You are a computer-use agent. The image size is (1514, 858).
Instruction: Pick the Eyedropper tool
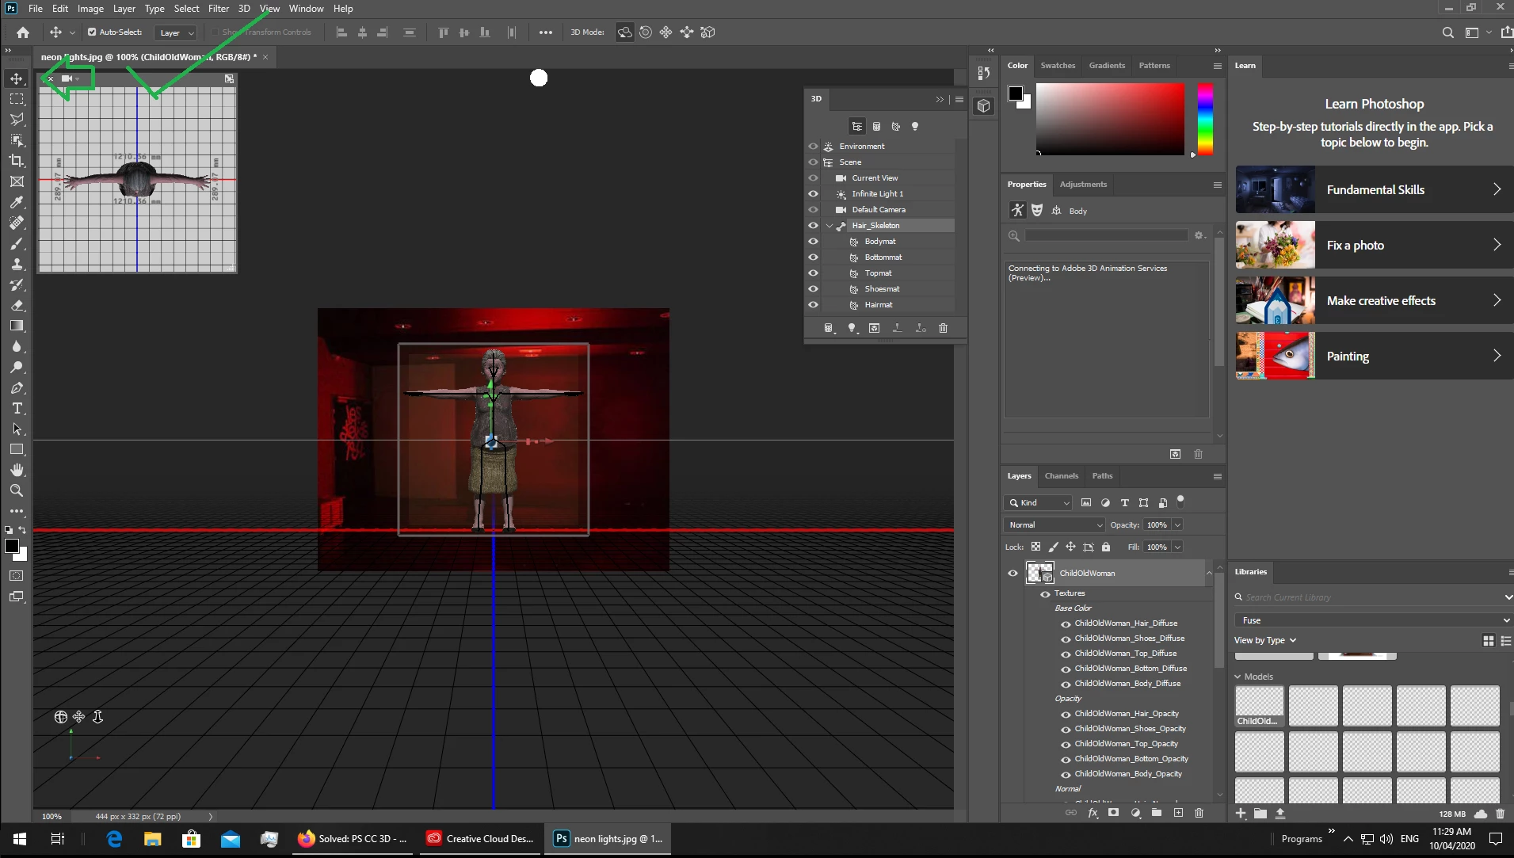point(17,202)
